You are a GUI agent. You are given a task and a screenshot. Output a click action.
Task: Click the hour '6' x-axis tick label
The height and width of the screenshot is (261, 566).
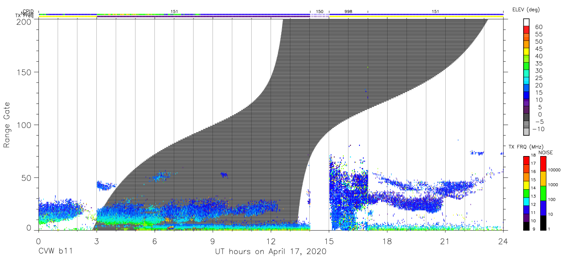click(154, 241)
